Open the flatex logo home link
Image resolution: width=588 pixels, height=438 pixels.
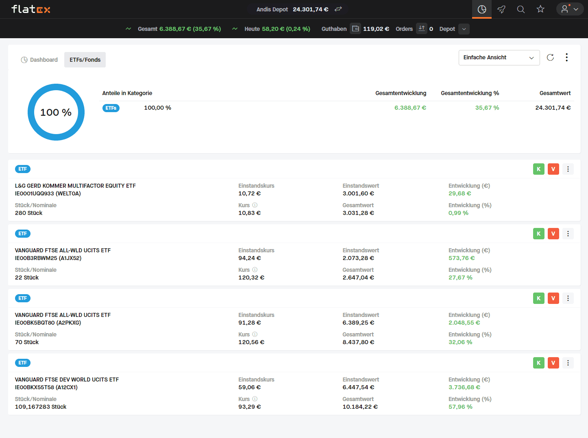click(x=31, y=9)
